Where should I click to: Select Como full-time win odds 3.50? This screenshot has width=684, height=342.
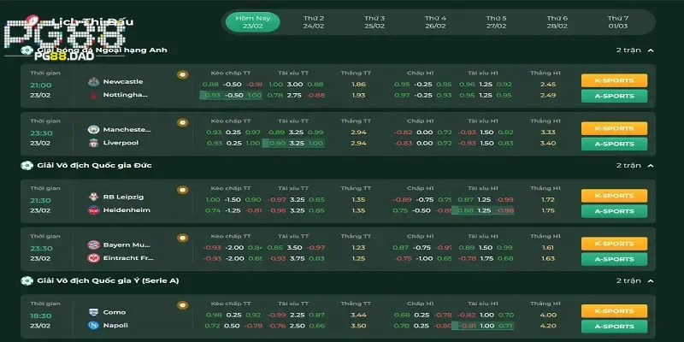tap(358, 326)
